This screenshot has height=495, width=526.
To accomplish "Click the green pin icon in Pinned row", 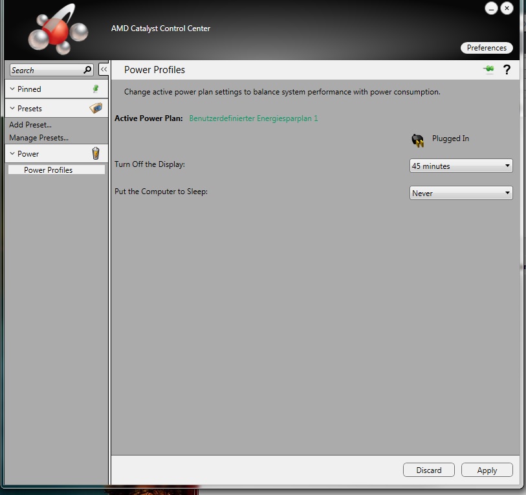I will pos(96,89).
